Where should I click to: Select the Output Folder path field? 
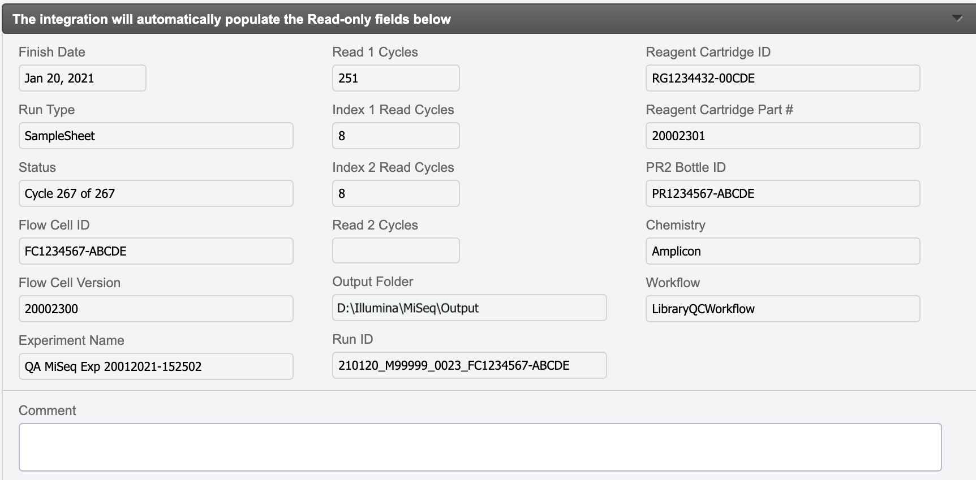click(x=469, y=308)
